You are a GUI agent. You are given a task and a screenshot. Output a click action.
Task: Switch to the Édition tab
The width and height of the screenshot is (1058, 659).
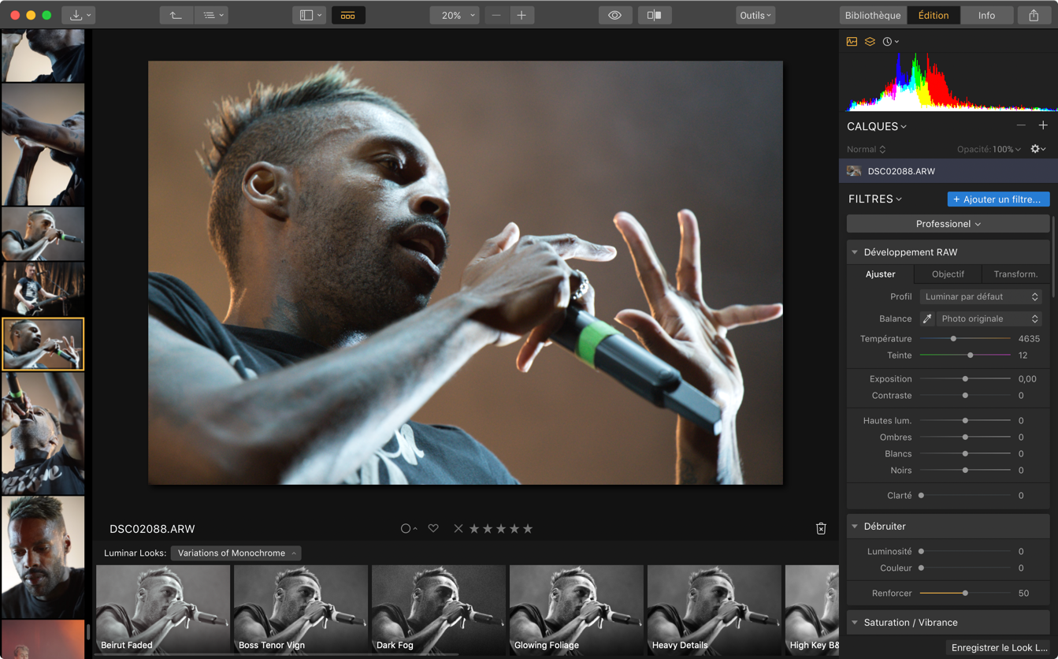(934, 15)
